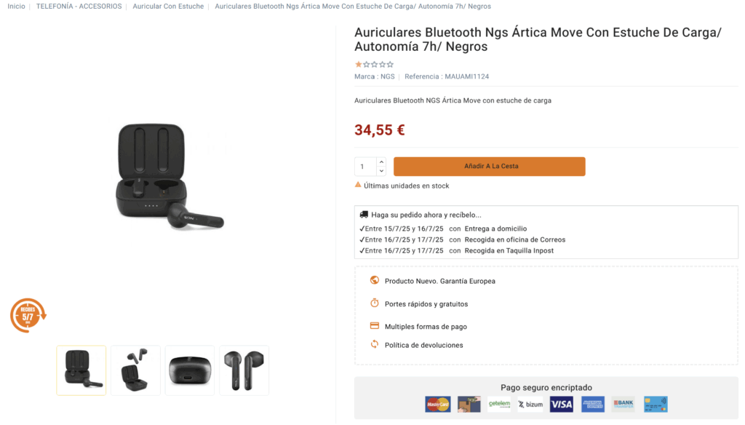Click the star rating stars
Image resolution: width=745 pixels, height=425 pixels.
pos(374,64)
